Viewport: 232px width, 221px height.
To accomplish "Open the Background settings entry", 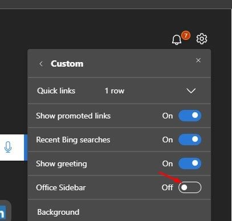I will coord(119,211).
